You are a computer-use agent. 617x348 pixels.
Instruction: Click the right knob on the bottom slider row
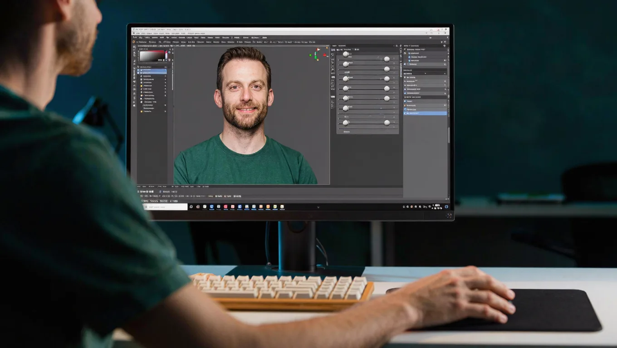coord(387,123)
